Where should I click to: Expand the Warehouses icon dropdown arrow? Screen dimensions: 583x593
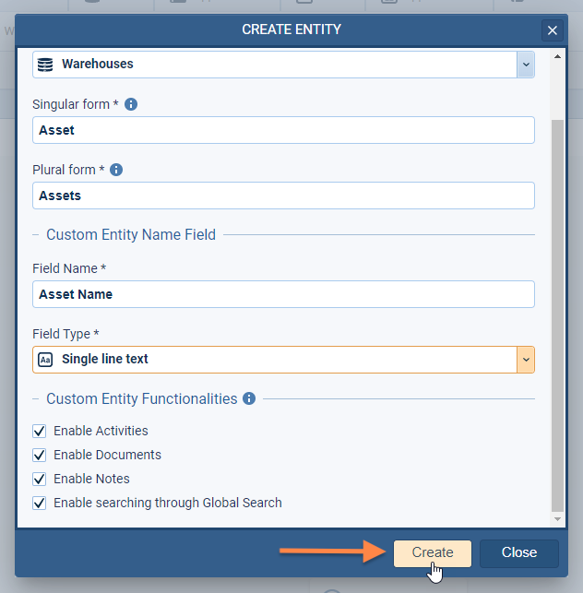(x=525, y=65)
